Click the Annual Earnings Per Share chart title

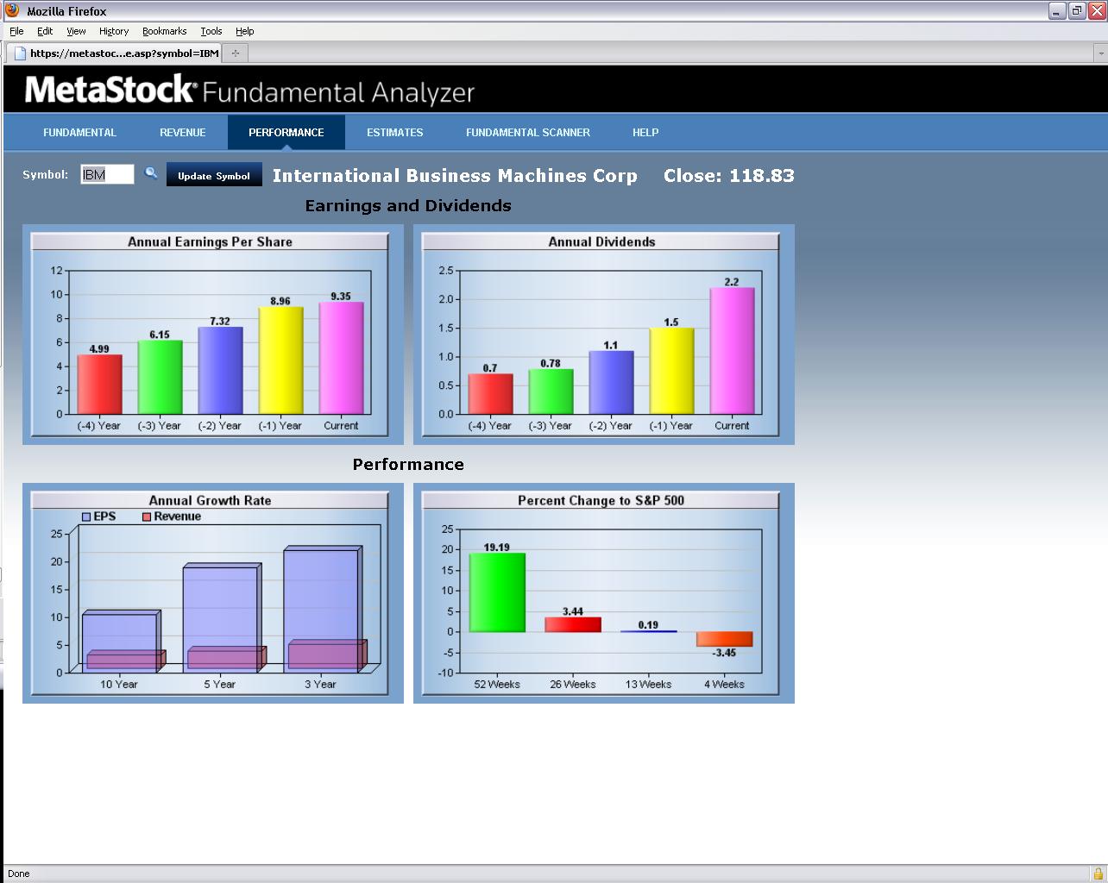click(210, 241)
